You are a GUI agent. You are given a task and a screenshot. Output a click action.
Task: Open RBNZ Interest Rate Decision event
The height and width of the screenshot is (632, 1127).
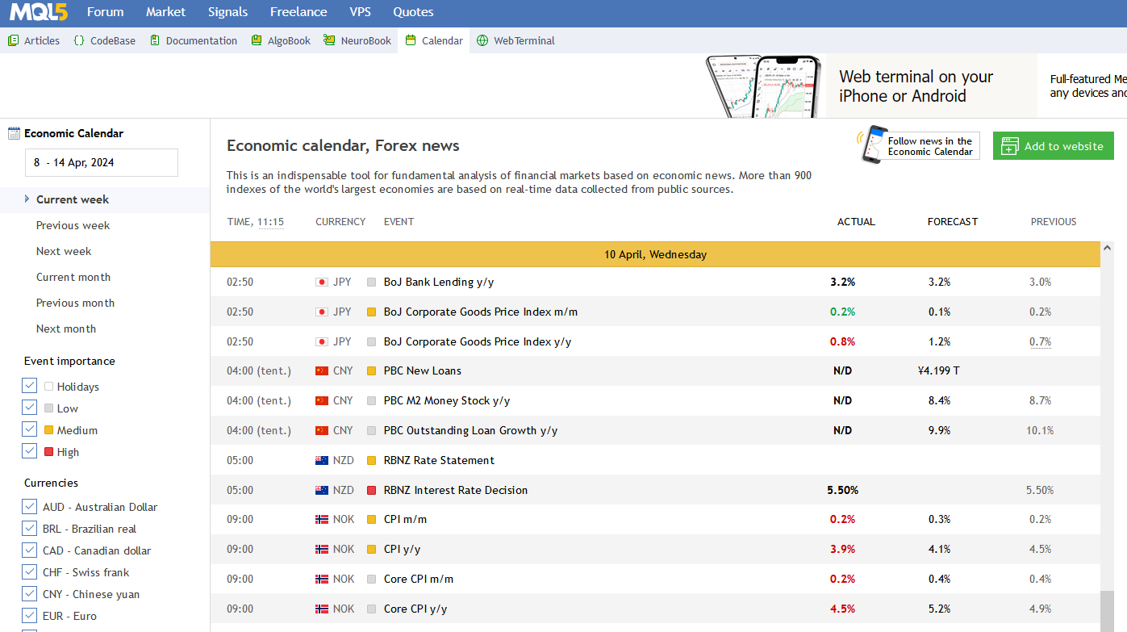pyautogui.click(x=455, y=490)
